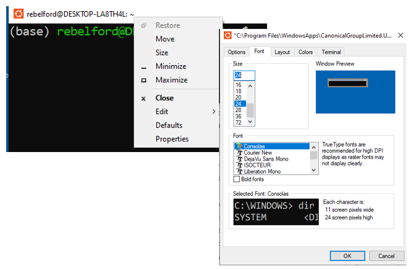
Task: Click TrueType icon beside ISOCTEUR
Action: [240, 165]
